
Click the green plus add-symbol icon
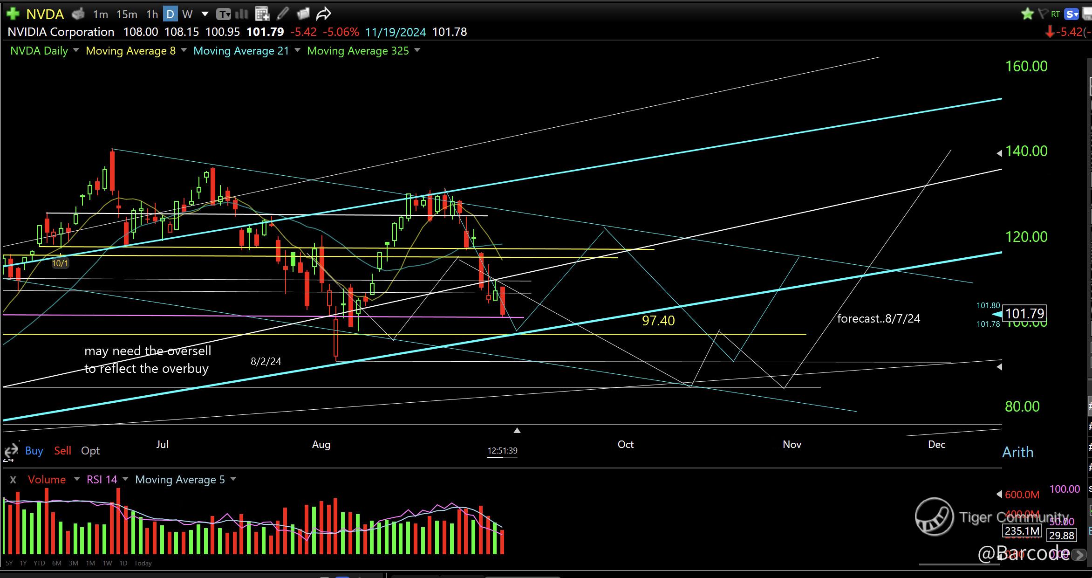[13, 14]
